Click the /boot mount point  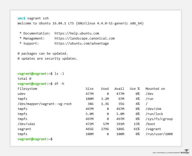point(150,124)
